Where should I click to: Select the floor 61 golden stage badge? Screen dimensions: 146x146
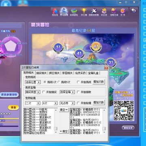(96, 47)
